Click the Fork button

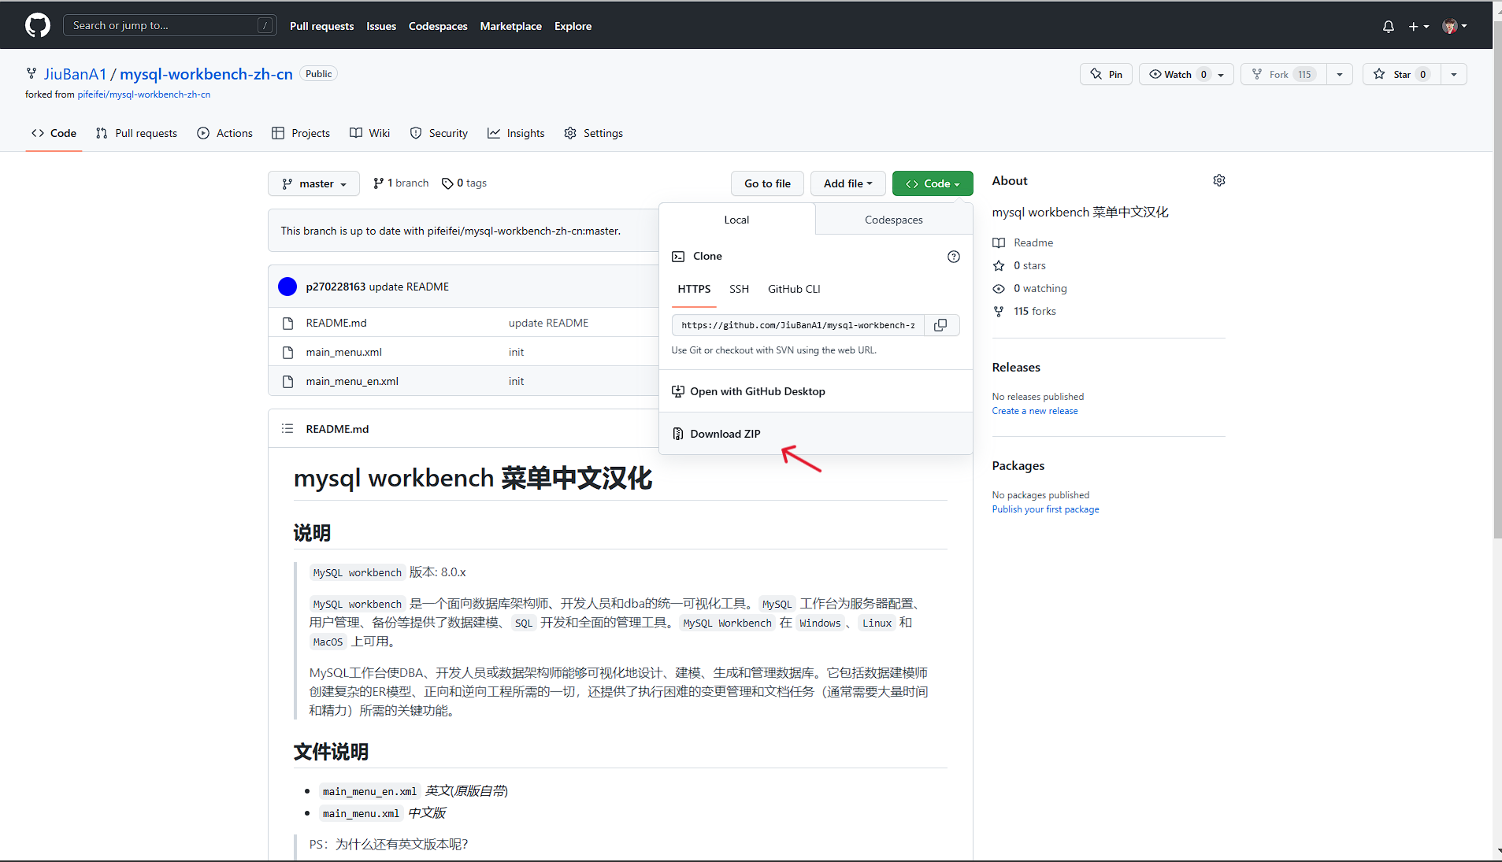tap(1283, 74)
